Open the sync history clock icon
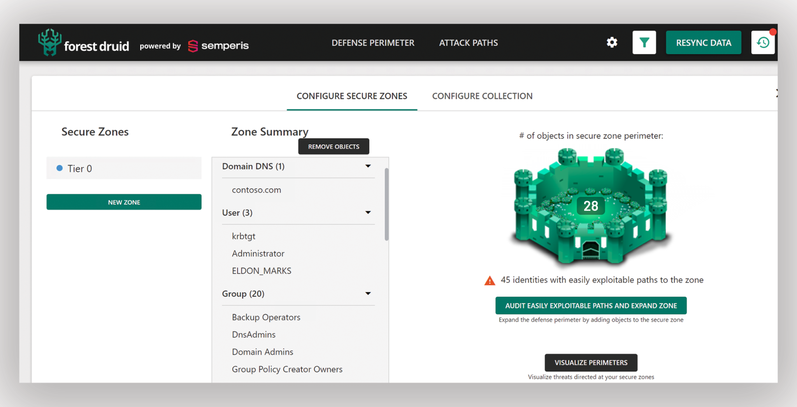 762,42
